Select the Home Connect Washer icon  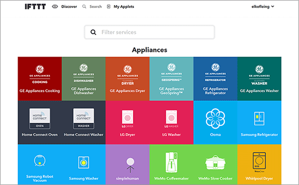(x=84, y=119)
